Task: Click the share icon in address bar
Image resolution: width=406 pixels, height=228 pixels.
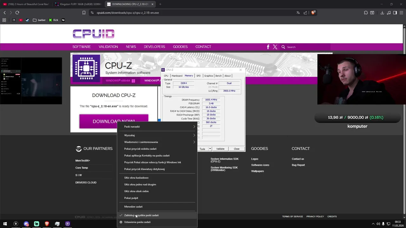Action: pos(305,13)
